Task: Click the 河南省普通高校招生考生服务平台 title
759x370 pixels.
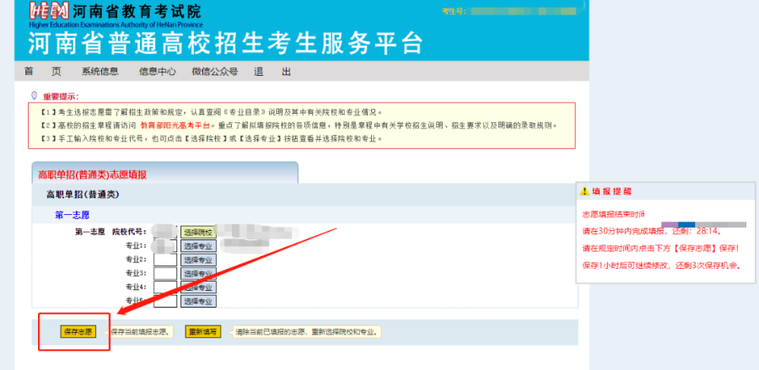Action: click(x=226, y=44)
